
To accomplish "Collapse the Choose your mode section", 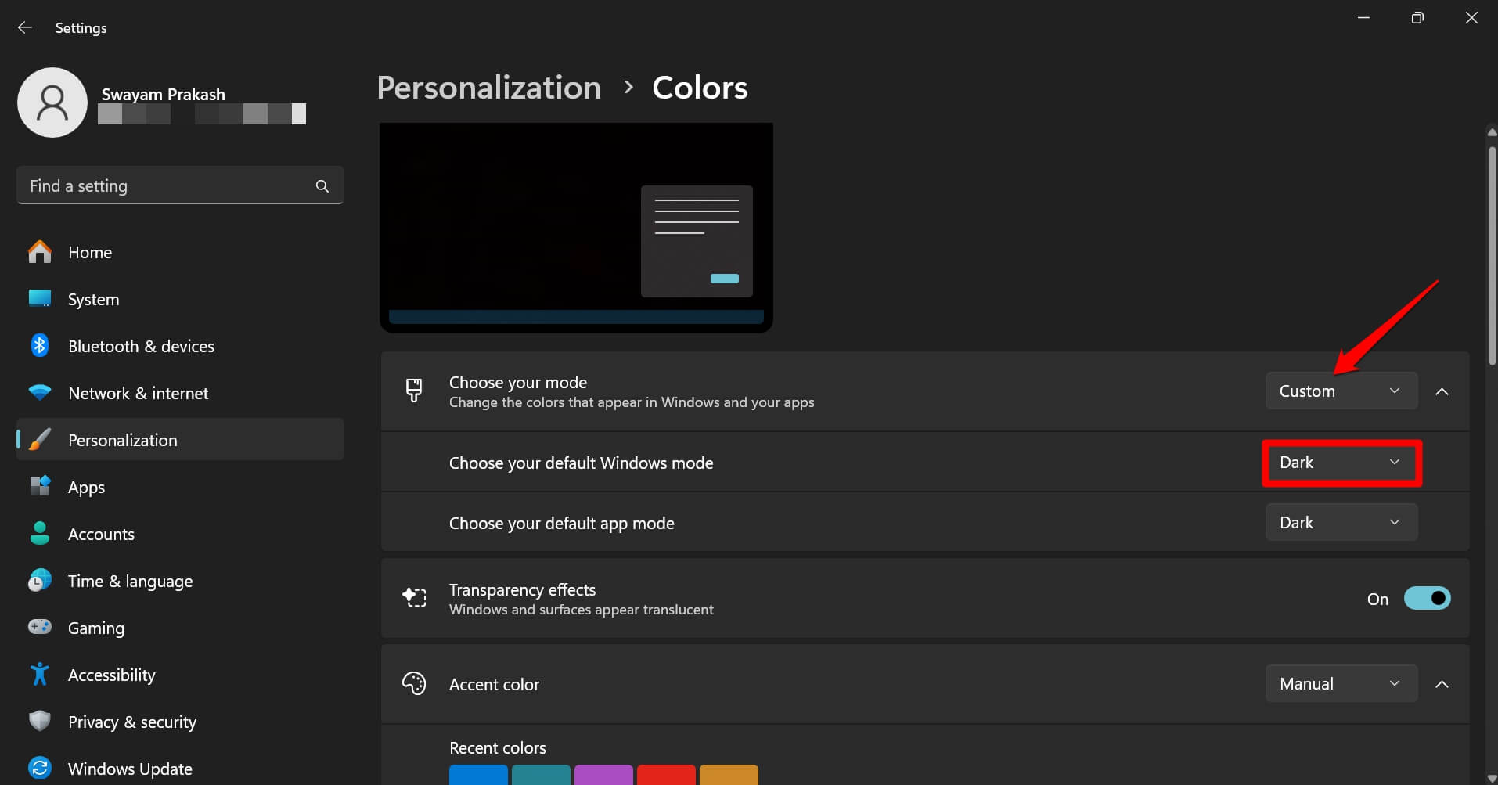I will [x=1442, y=391].
